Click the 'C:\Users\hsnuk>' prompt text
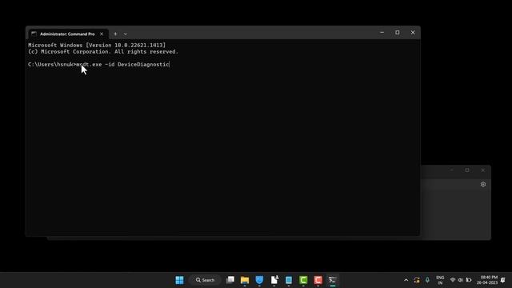This screenshot has width=512, height=288. click(x=52, y=64)
